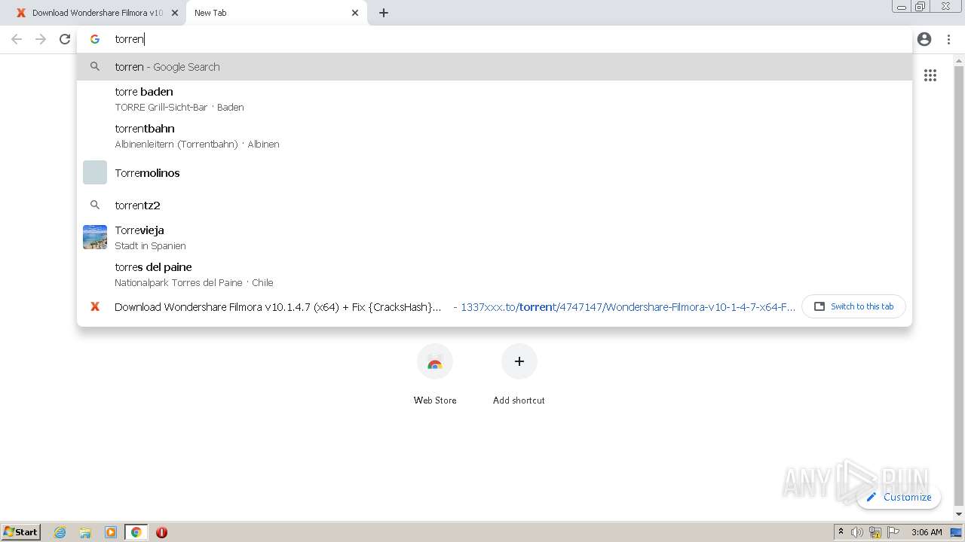The width and height of the screenshot is (965, 542).
Task: Click the Google G icon in omnibox
Action: coord(95,39)
